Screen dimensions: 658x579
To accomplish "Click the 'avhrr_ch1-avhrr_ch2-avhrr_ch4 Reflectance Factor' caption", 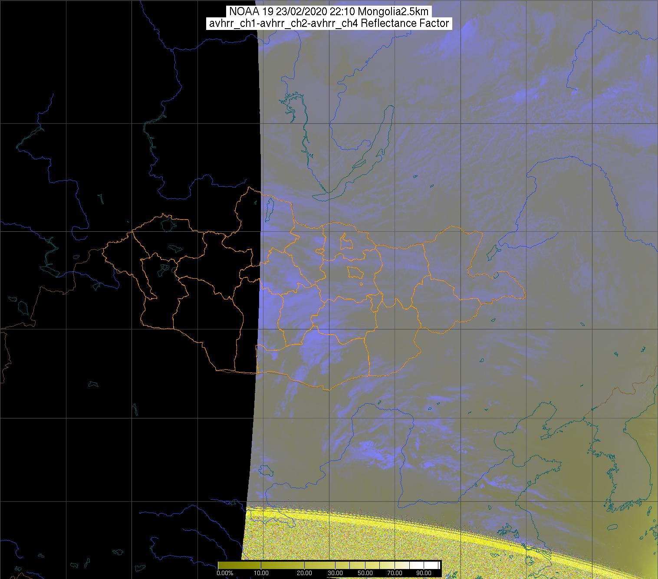I will 329,23.
